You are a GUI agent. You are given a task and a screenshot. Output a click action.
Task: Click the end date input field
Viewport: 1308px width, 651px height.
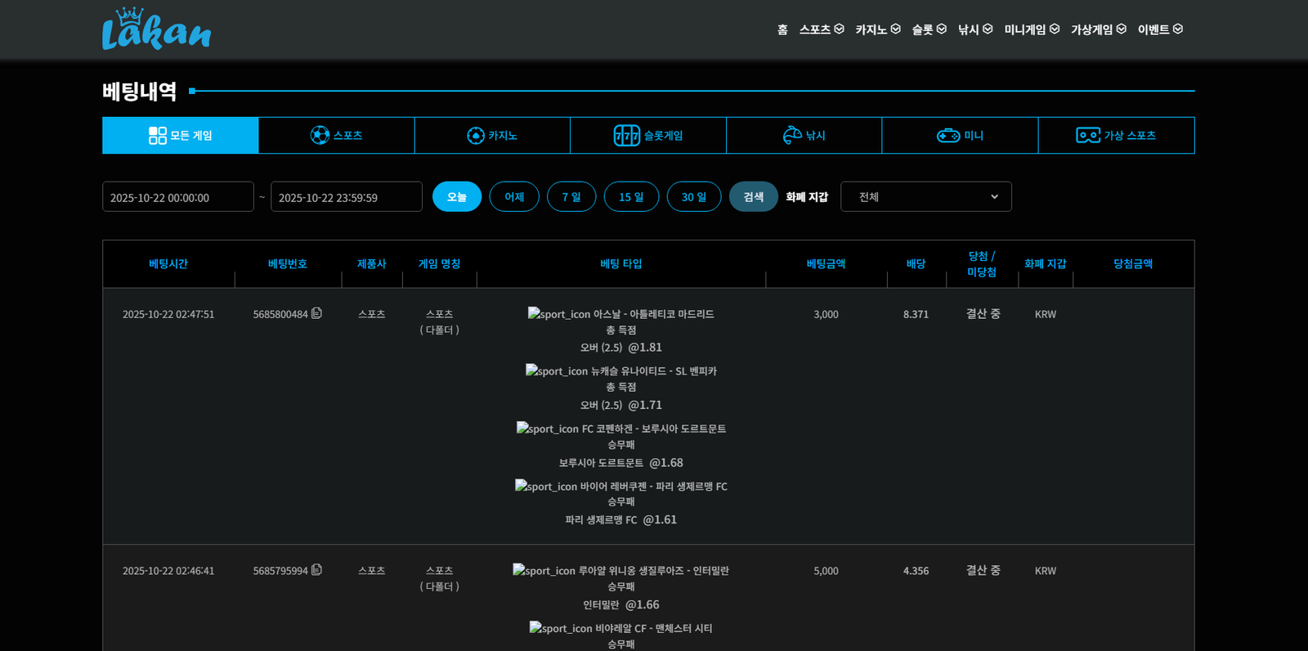pyautogui.click(x=347, y=197)
